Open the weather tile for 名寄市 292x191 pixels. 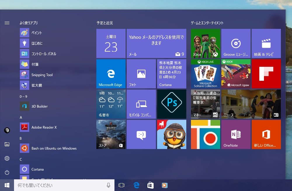pos(111,104)
